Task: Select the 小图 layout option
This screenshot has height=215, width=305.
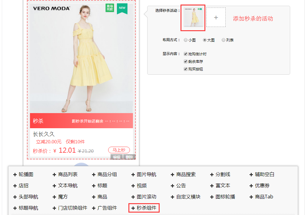Action: click(186, 40)
